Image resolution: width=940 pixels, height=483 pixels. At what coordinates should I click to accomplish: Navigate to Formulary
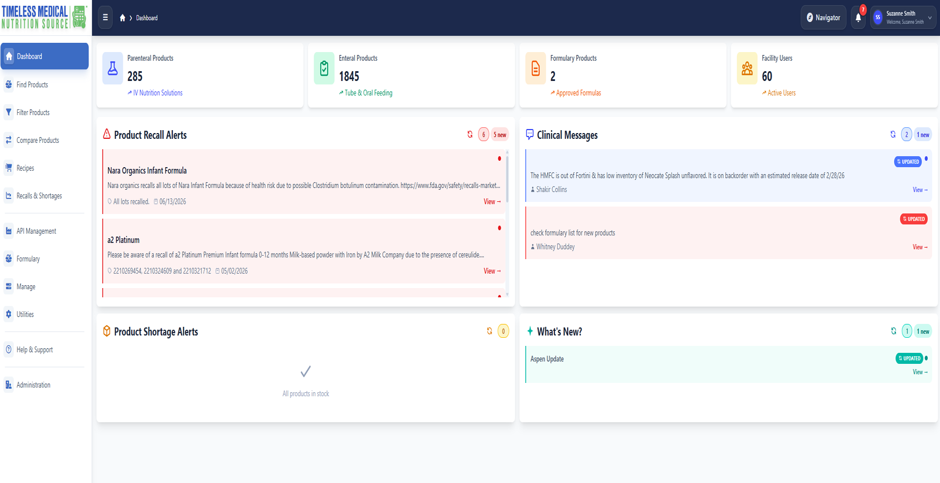click(45, 259)
